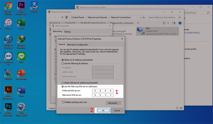Go up one level with the up arrow

[62, 17]
